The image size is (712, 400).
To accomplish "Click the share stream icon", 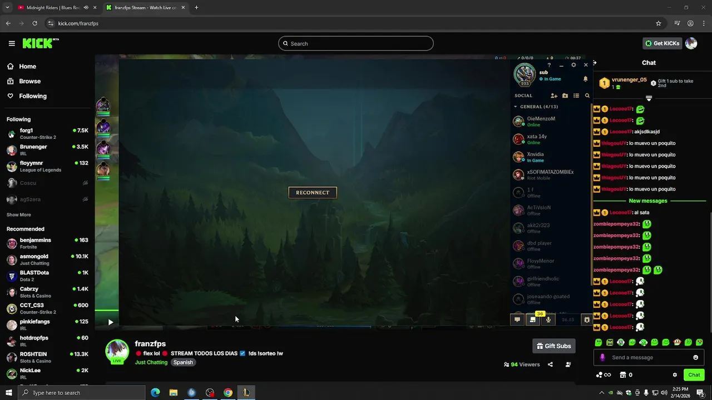I will pyautogui.click(x=550, y=364).
